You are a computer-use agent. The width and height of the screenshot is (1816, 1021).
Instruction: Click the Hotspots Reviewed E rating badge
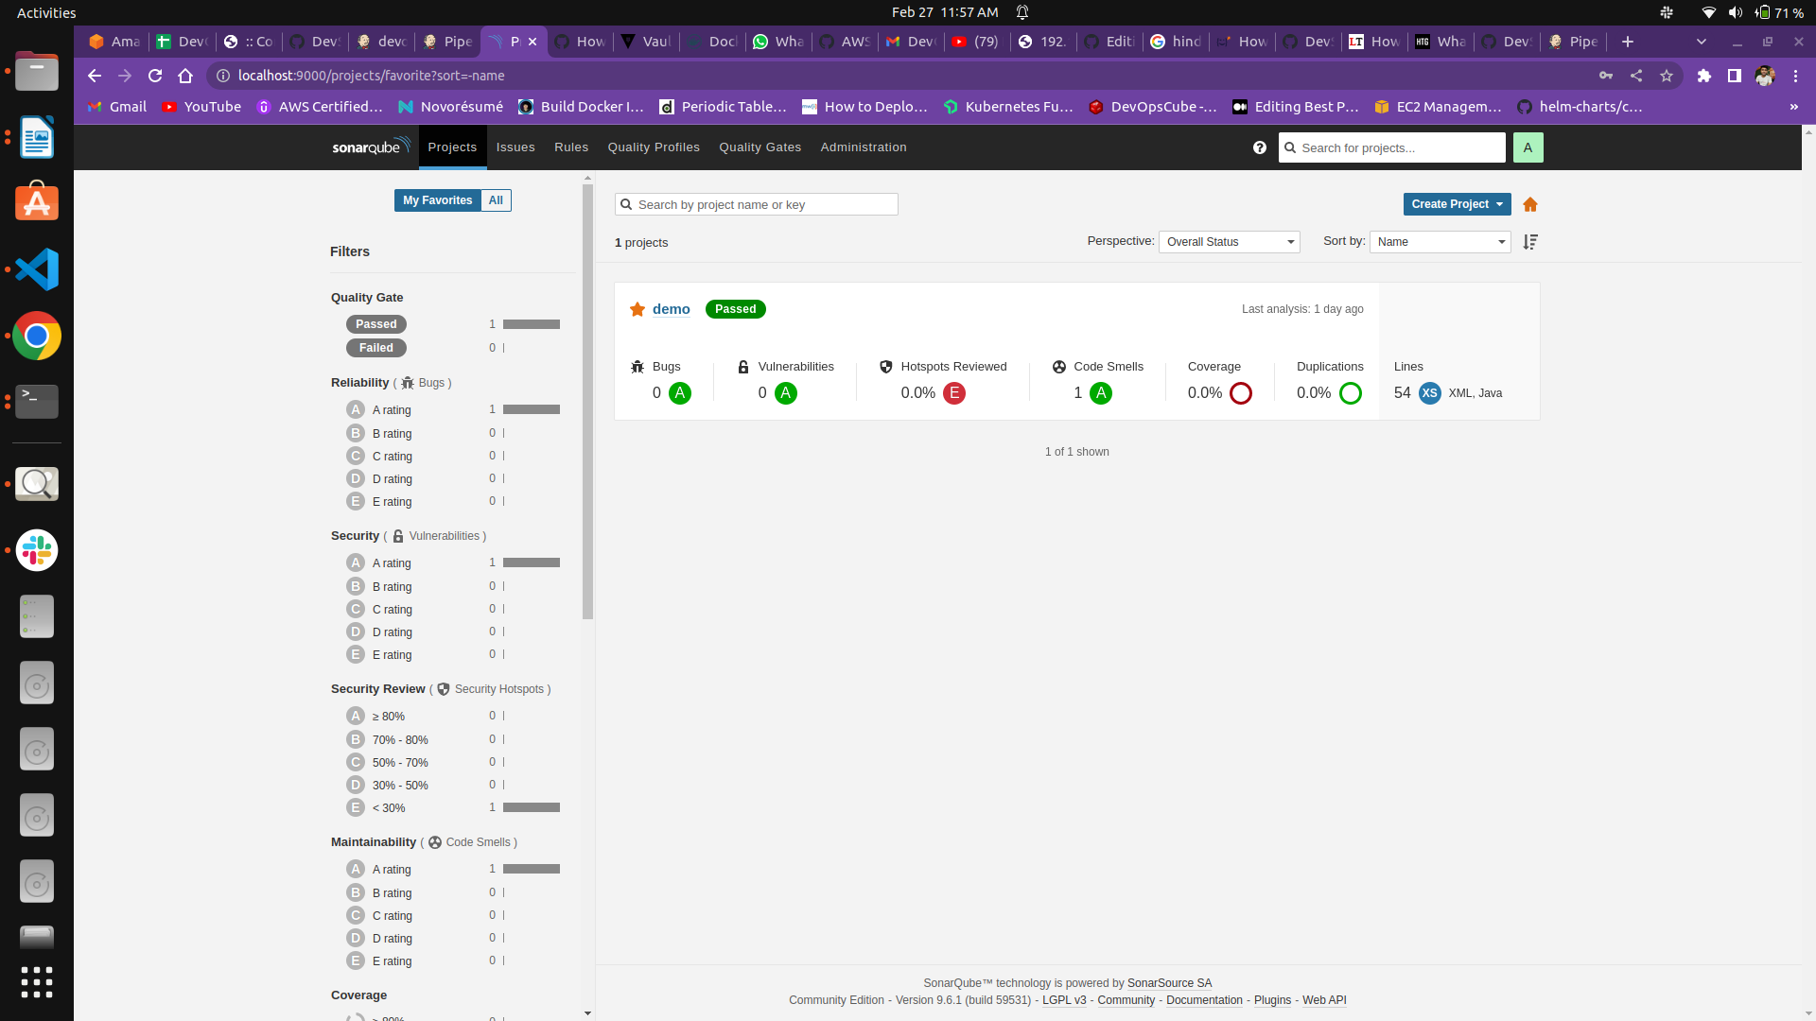[954, 393]
